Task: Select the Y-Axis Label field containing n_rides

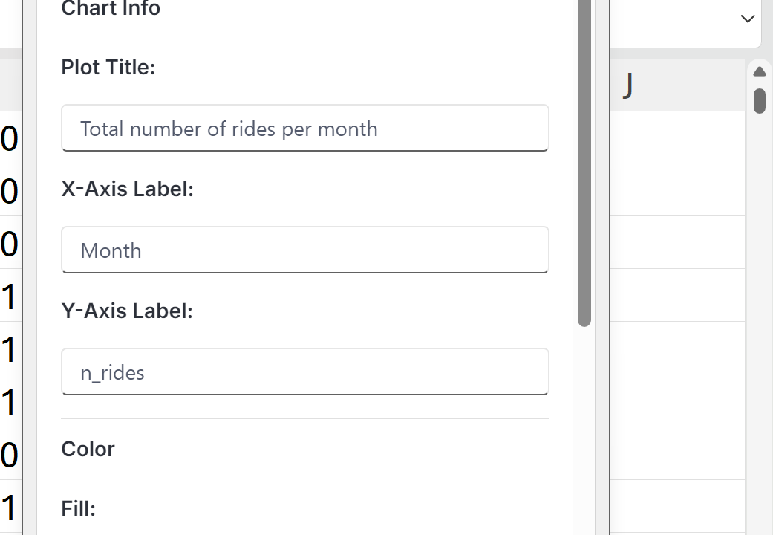Action: [x=304, y=372]
